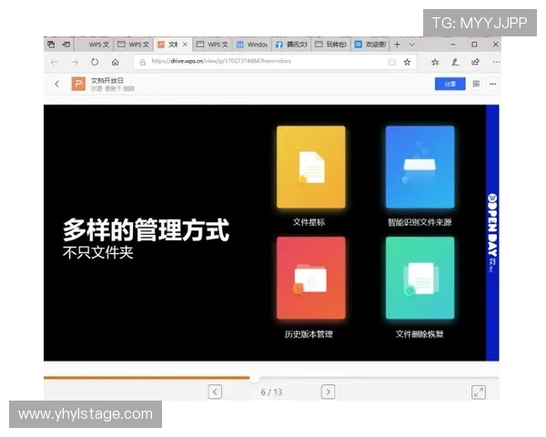Image resolution: width=546 pixels, height=437 pixels.
Task: Click the green 文件删除恢复 card
Action: 420,278
